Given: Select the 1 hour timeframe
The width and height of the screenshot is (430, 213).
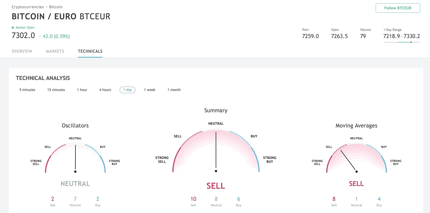Looking at the screenshot, I should pos(82,90).
